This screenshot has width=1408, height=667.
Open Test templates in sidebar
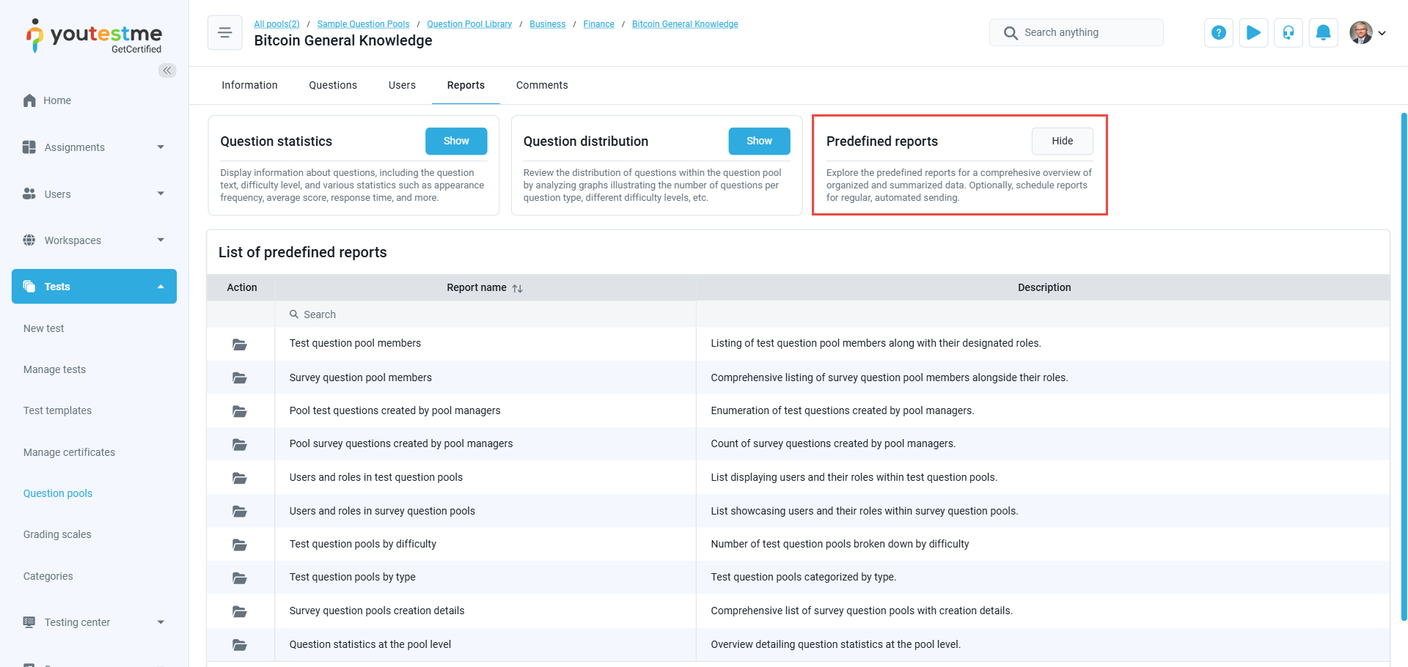click(x=57, y=410)
